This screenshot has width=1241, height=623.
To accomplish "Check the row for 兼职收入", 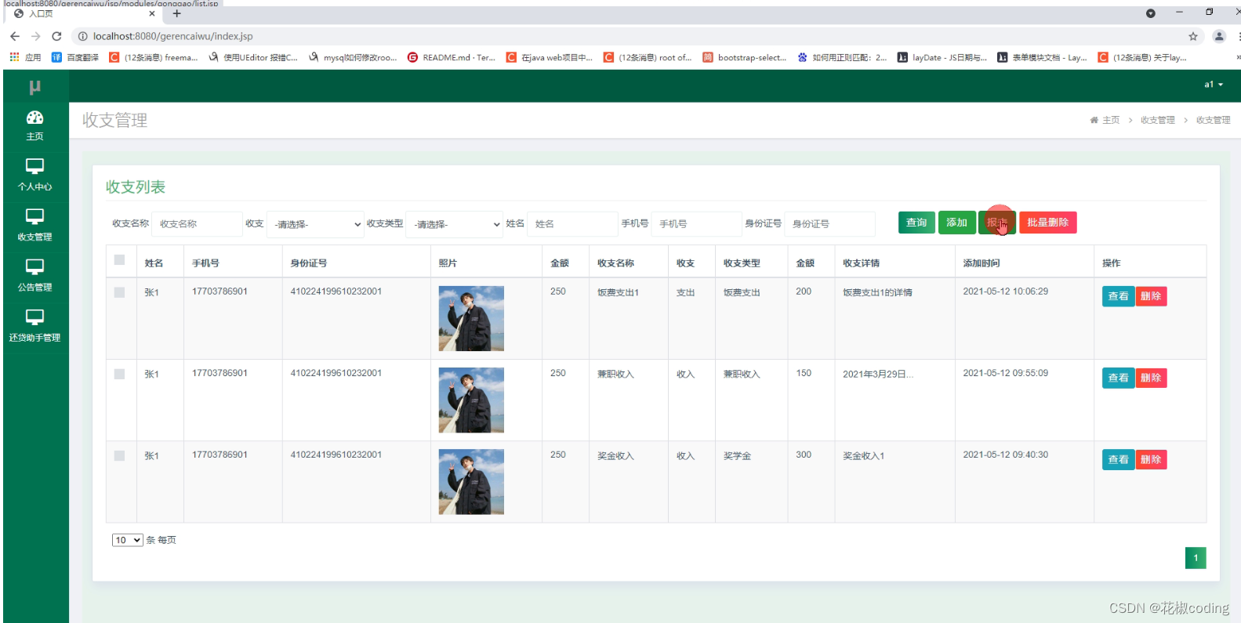I will tap(119, 374).
